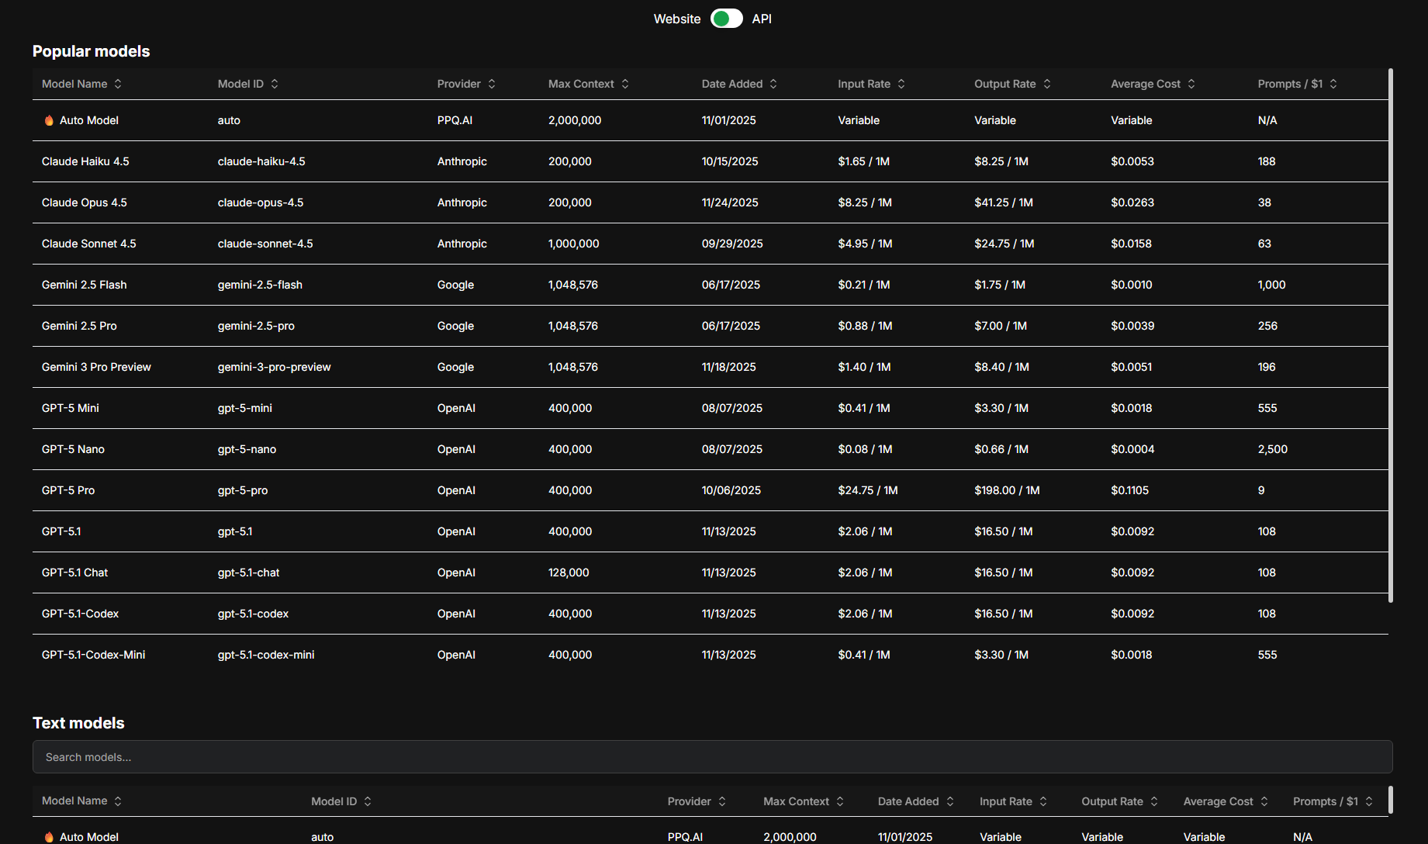Open the Gemini 3 Pro Preview row

coord(96,367)
